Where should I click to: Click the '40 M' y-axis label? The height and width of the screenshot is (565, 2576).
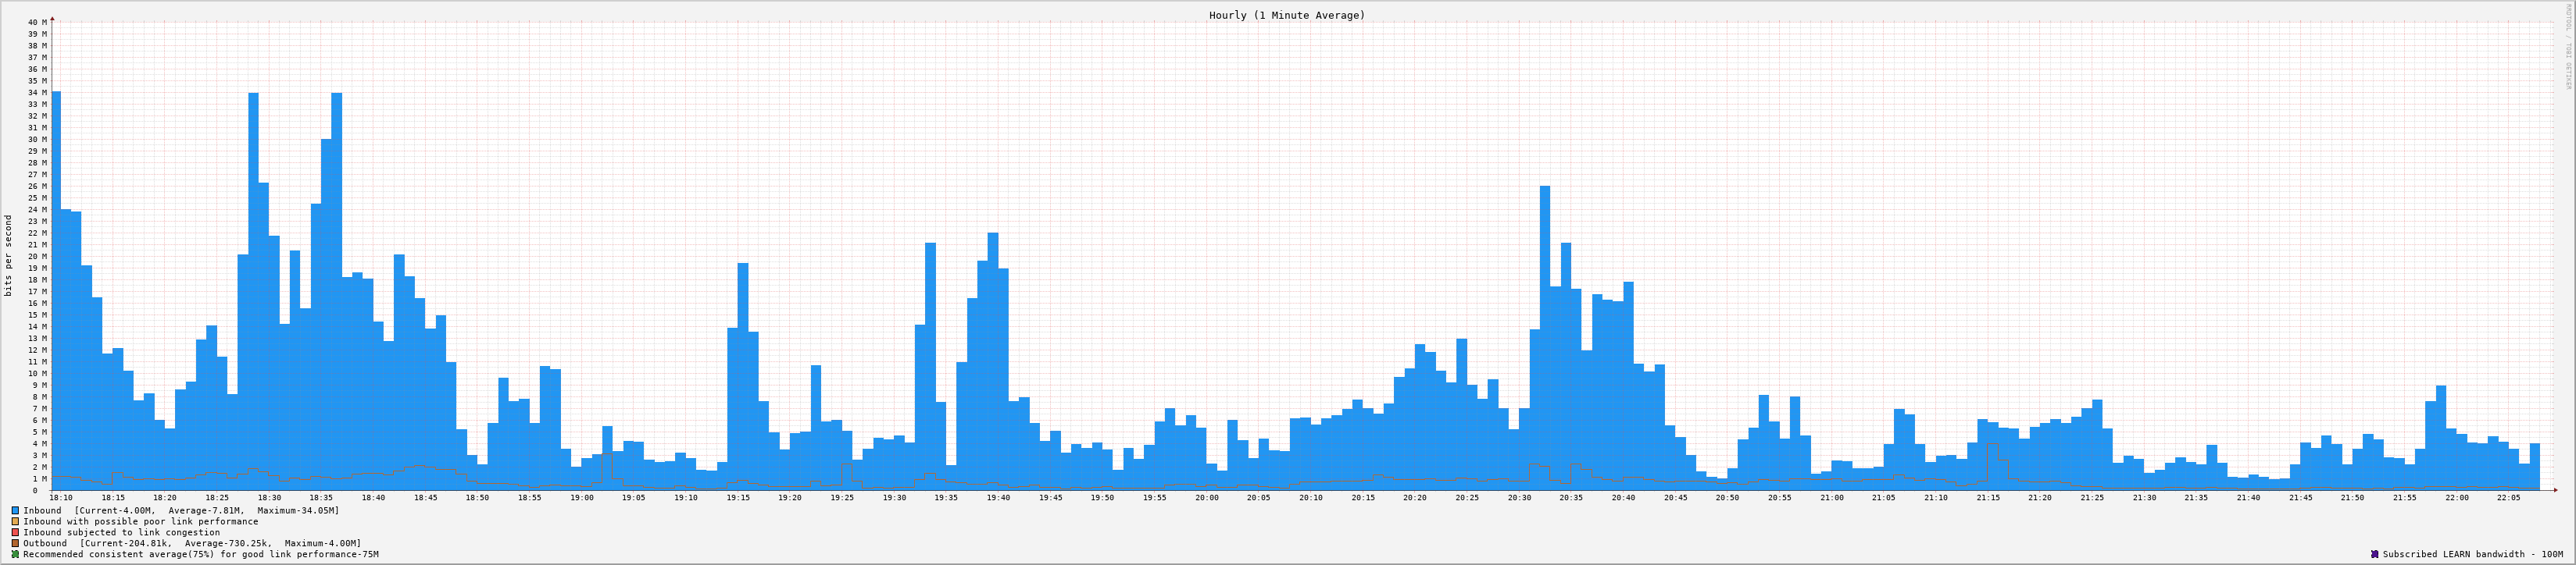37,22
